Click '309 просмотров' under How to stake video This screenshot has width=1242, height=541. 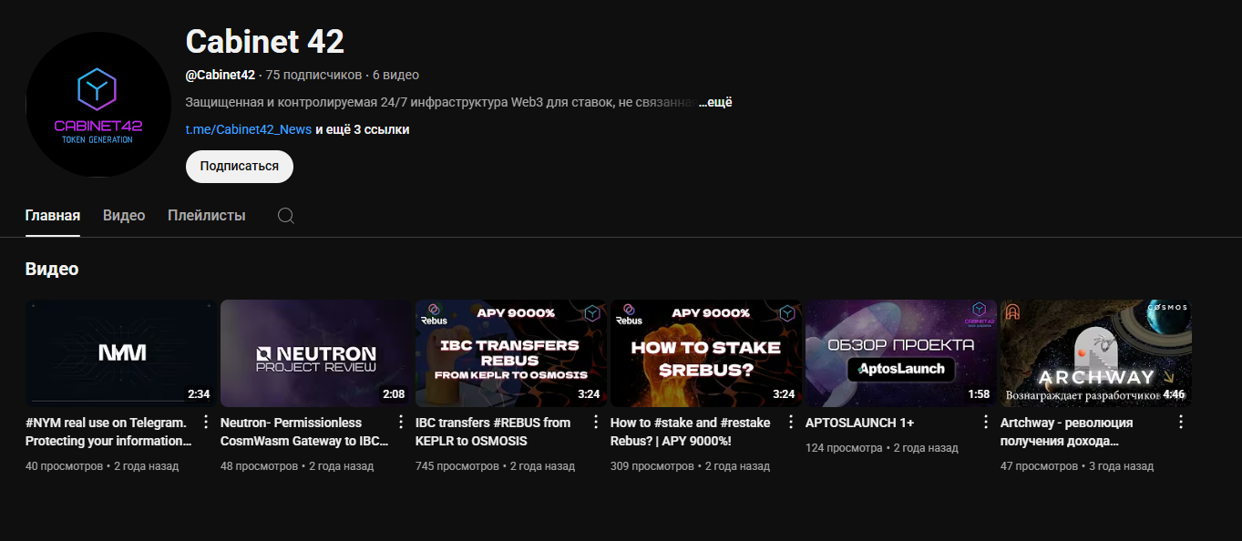click(x=652, y=466)
